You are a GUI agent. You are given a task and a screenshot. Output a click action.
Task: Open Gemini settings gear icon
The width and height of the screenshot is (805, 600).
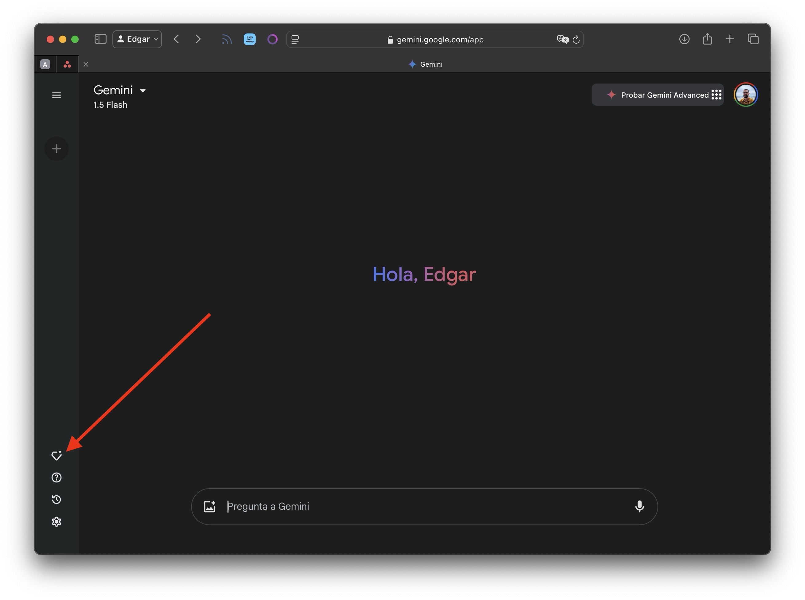[x=56, y=522]
